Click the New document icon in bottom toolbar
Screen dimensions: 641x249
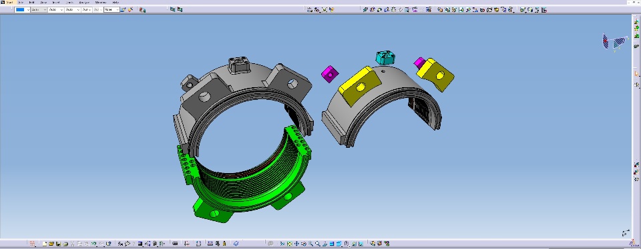(44, 244)
